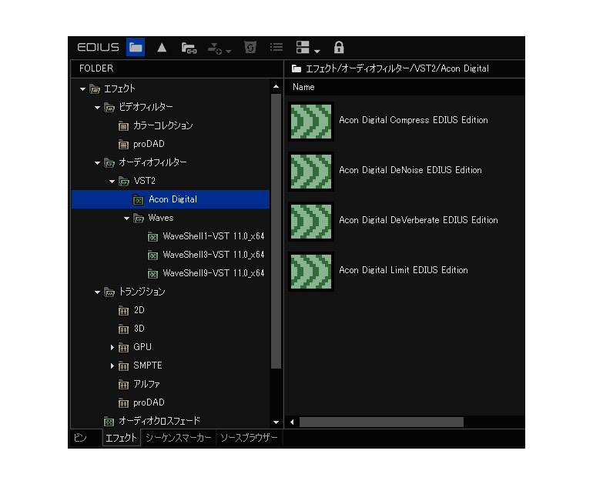Screen dimensions: 593x484
Task: Switch to the ソースブラウザー tab
Action: (250, 438)
